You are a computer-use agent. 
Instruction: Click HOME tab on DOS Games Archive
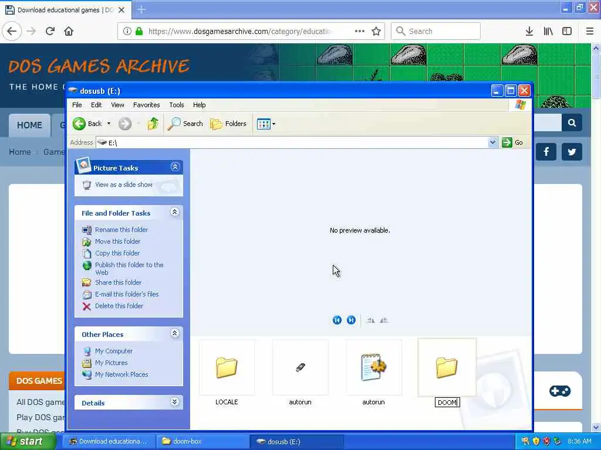pos(29,125)
